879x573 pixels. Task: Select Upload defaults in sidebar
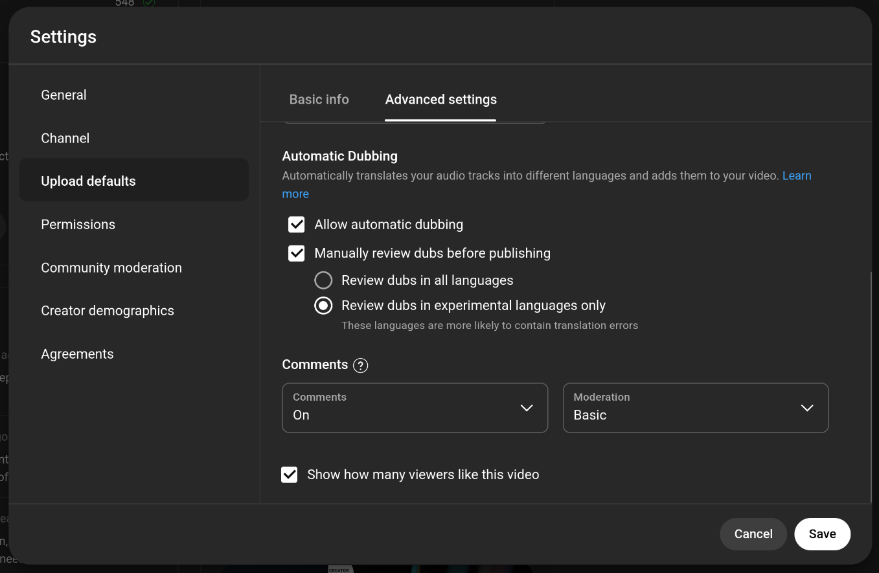[89, 181]
